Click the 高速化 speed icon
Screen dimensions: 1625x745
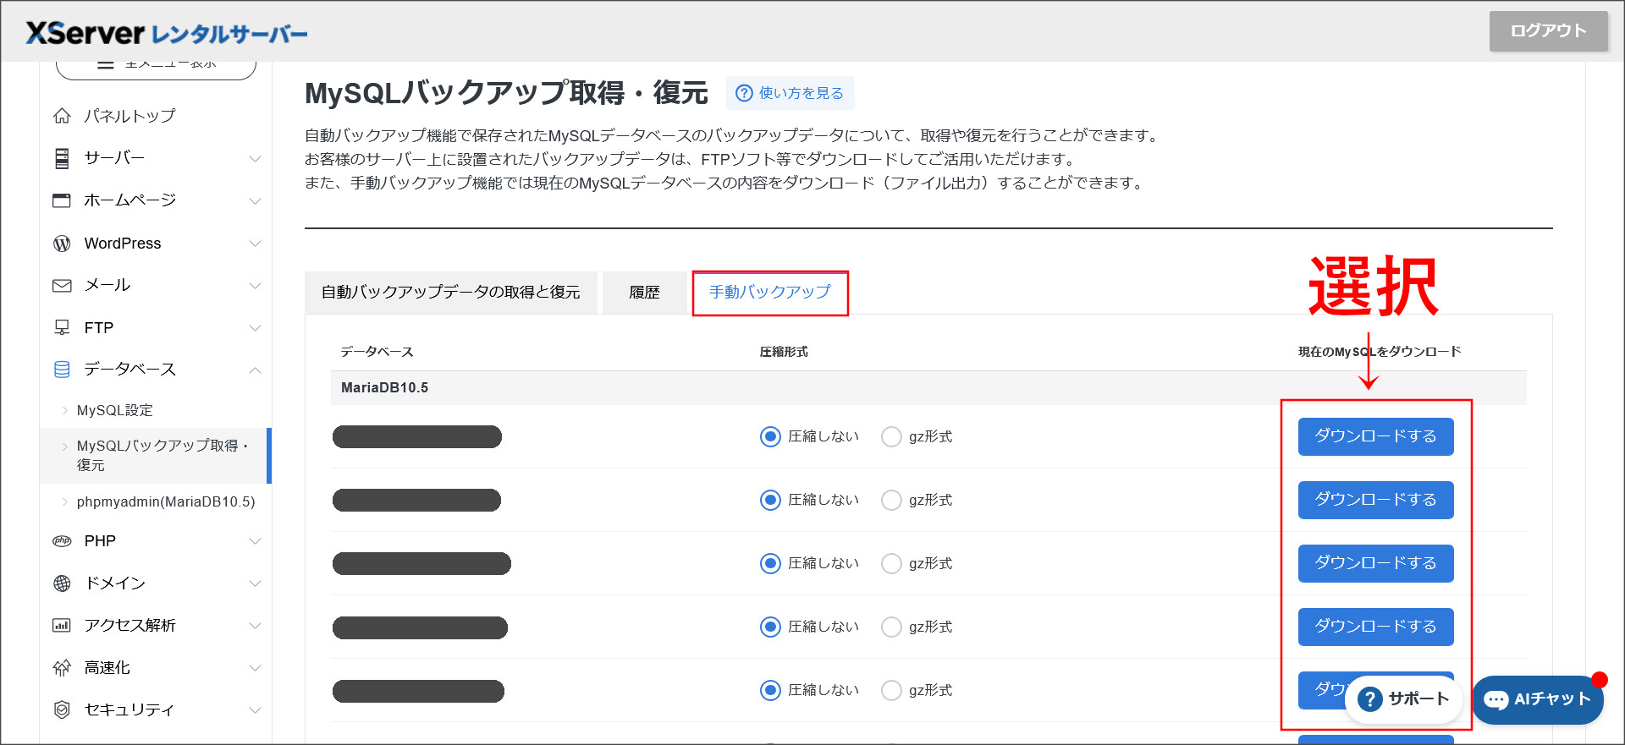[62, 668]
